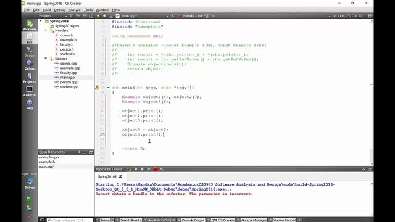Viewport: 395px width, 222px height.
Task: Show the Search Results pane
Action: point(128,220)
